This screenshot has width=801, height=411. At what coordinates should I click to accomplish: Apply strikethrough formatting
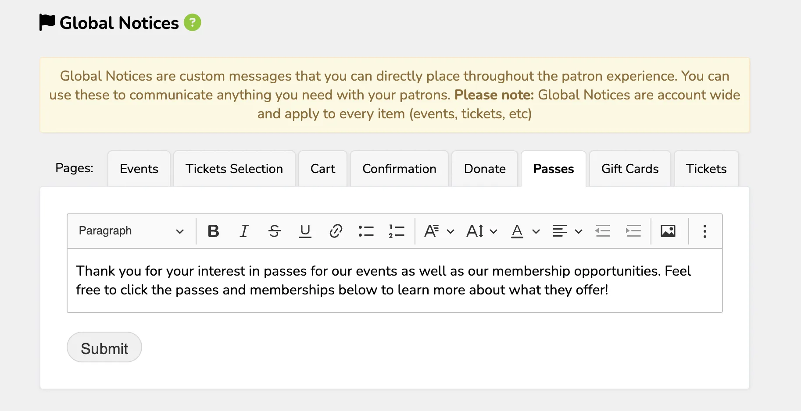click(x=275, y=231)
